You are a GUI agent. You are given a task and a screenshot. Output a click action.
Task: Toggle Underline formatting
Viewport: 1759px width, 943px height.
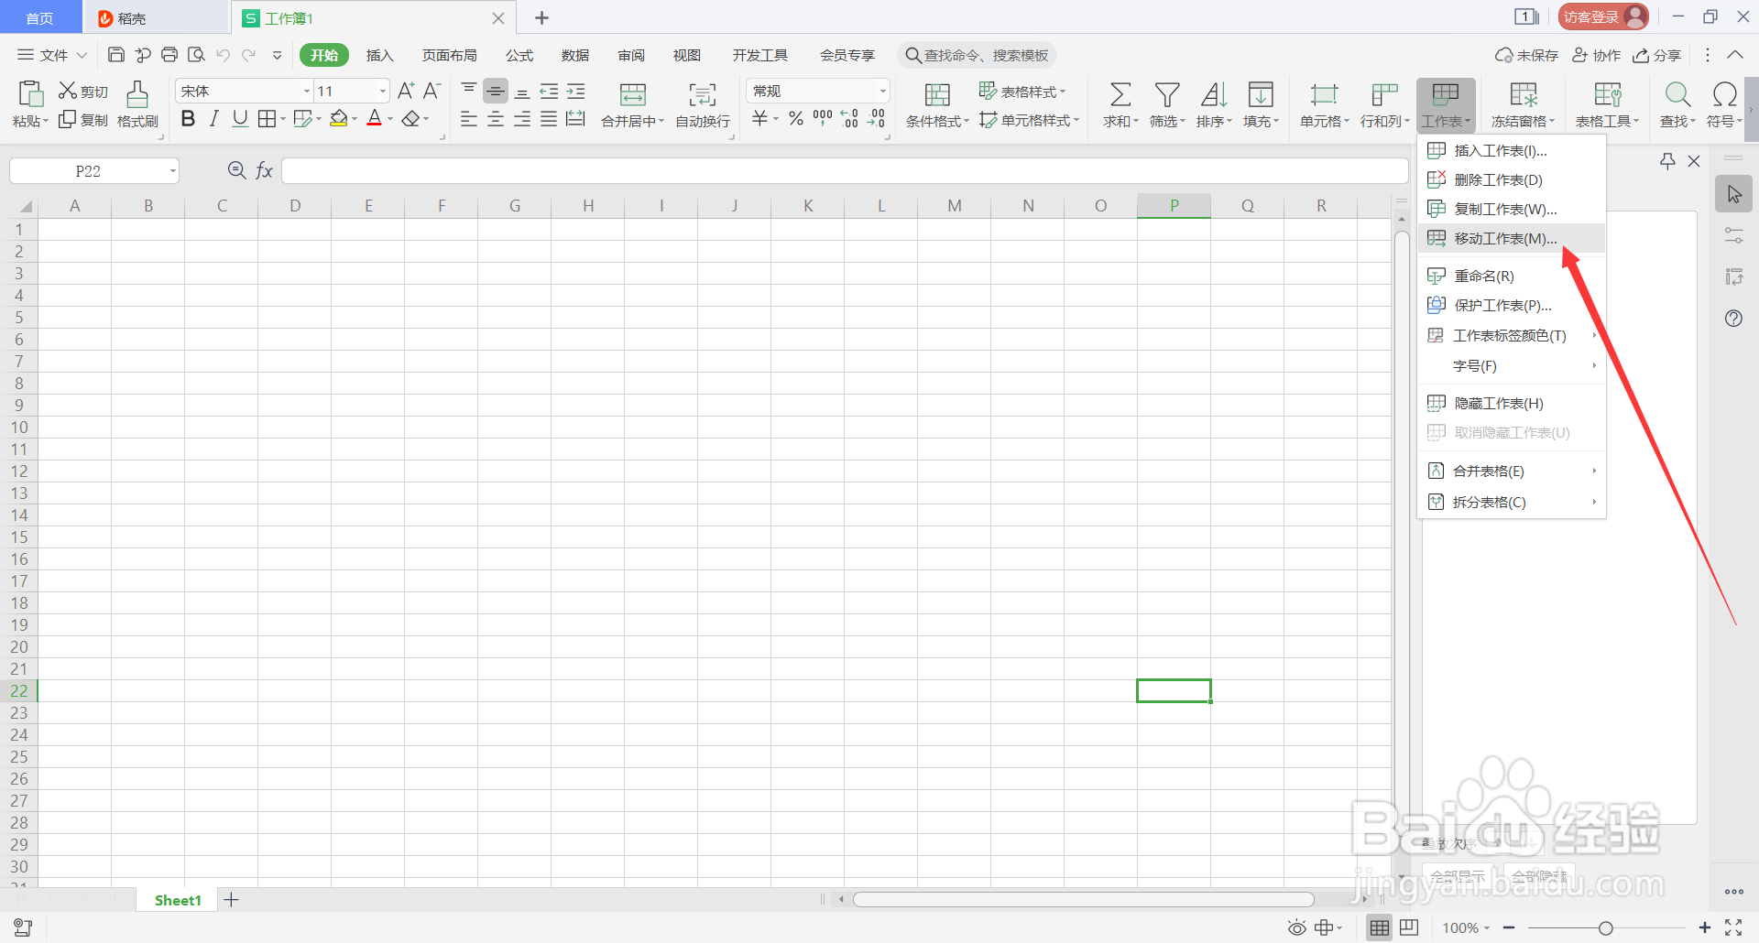240,119
